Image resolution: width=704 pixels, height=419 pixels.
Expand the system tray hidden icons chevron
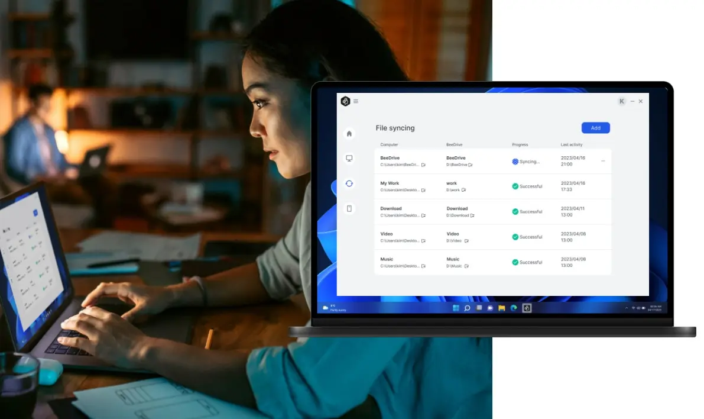coord(627,308)
